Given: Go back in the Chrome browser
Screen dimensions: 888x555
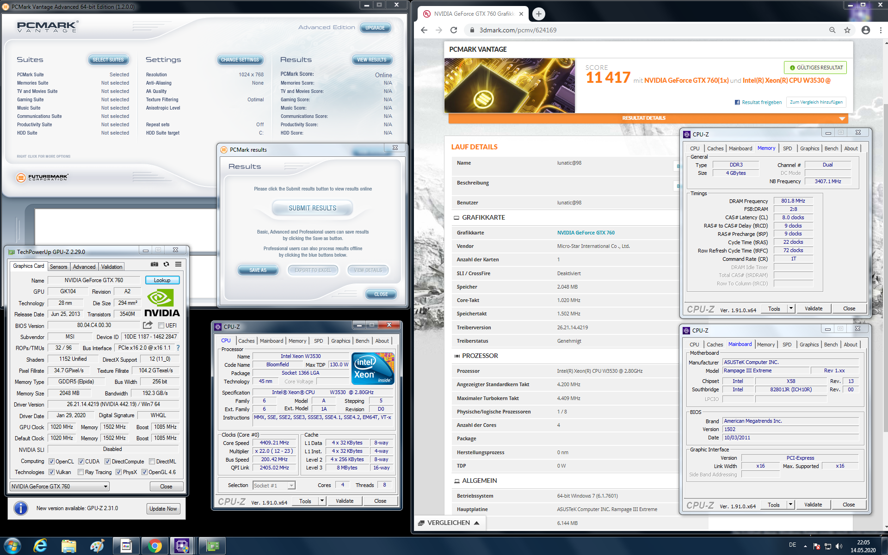Looking at the screenshot, I should (424, 30).
